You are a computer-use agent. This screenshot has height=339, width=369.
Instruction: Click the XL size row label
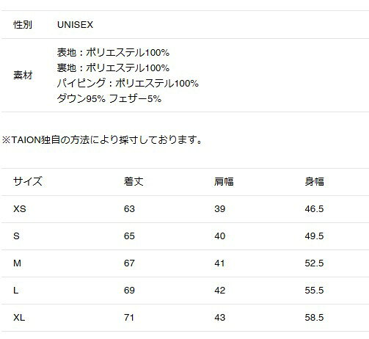pyautogui.click(x=19, y=318)
